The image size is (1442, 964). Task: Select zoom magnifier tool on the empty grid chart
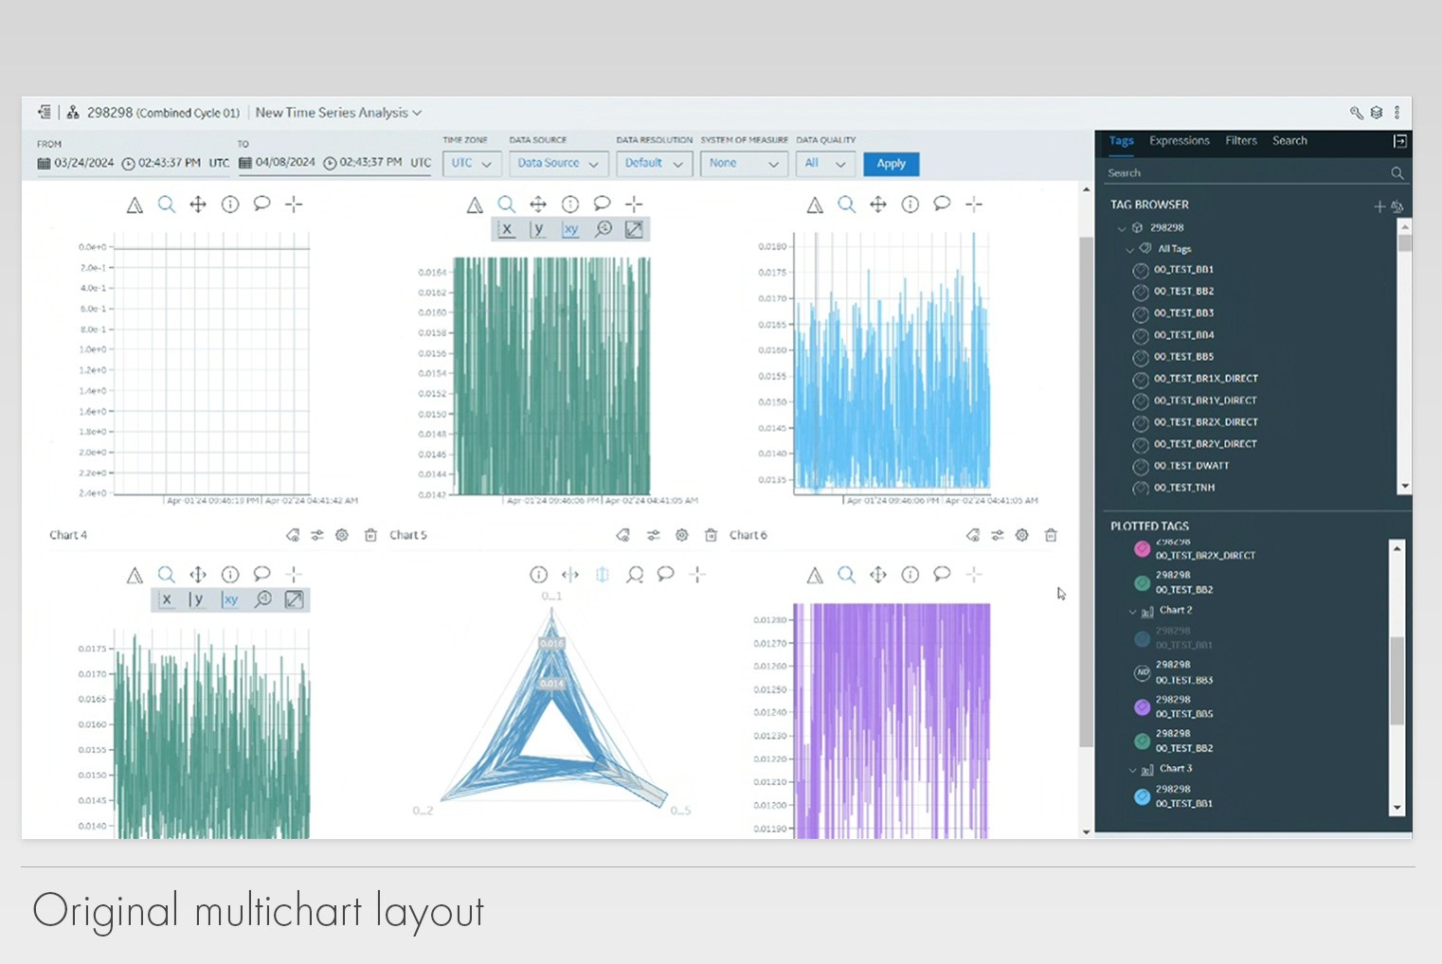[166, 205]
